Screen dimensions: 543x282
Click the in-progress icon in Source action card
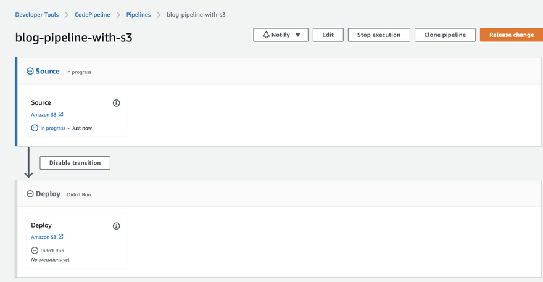coord(35,128)
